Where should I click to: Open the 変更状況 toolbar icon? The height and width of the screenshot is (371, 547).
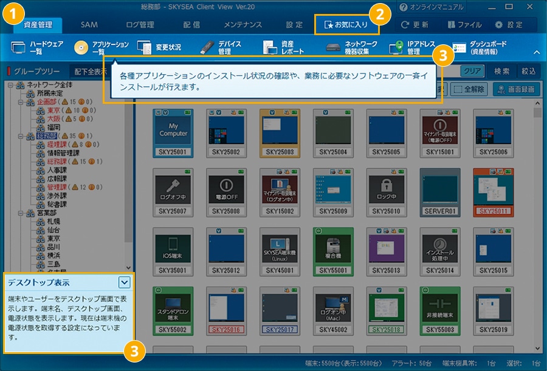(x=144, y=47)
